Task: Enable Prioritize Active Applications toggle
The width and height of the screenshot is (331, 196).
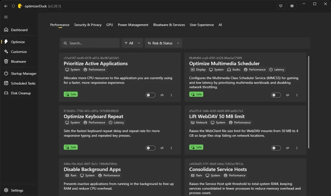Action: coord(151,95)
